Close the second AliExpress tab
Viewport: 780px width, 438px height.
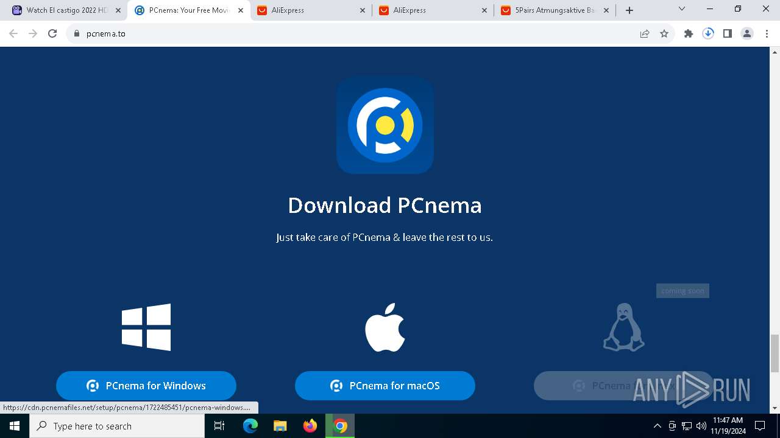pos(484,10)
